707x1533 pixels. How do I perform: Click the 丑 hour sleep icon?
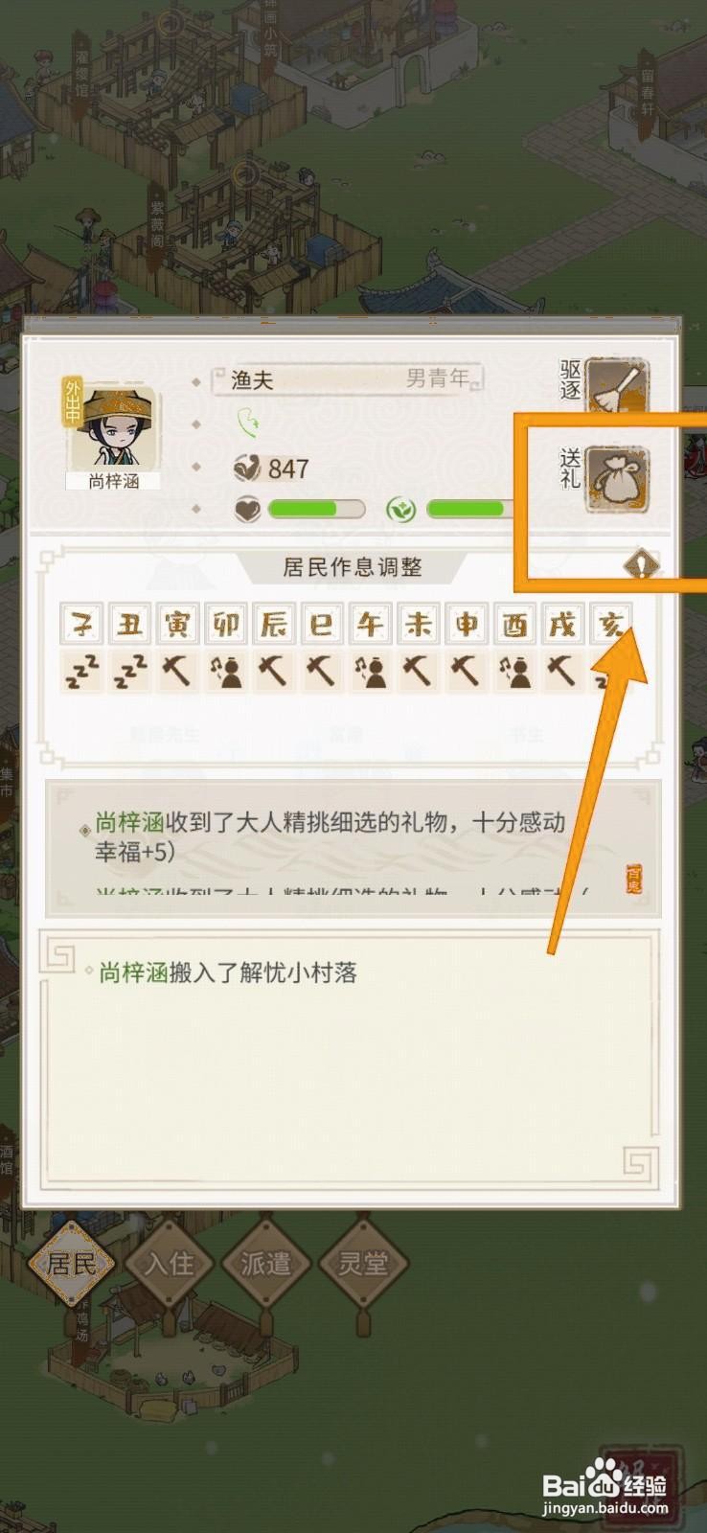(129, 672)
